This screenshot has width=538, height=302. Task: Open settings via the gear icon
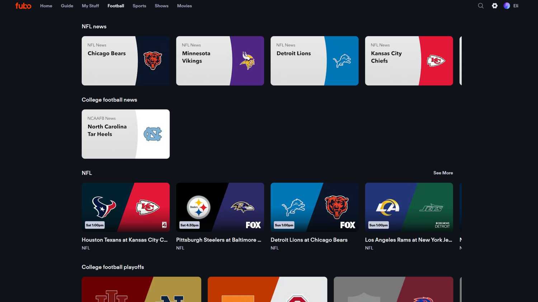click(x=495, y=6)
